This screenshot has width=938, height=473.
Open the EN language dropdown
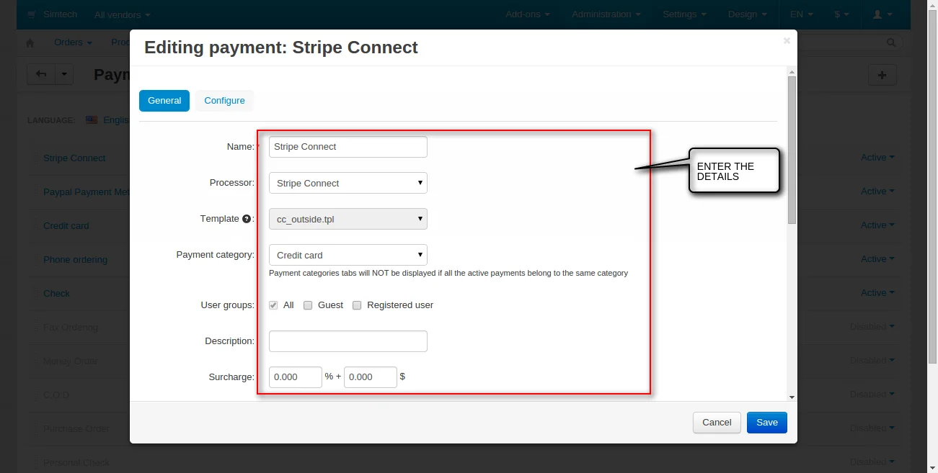pyautogui.click(x=802, y=14)
